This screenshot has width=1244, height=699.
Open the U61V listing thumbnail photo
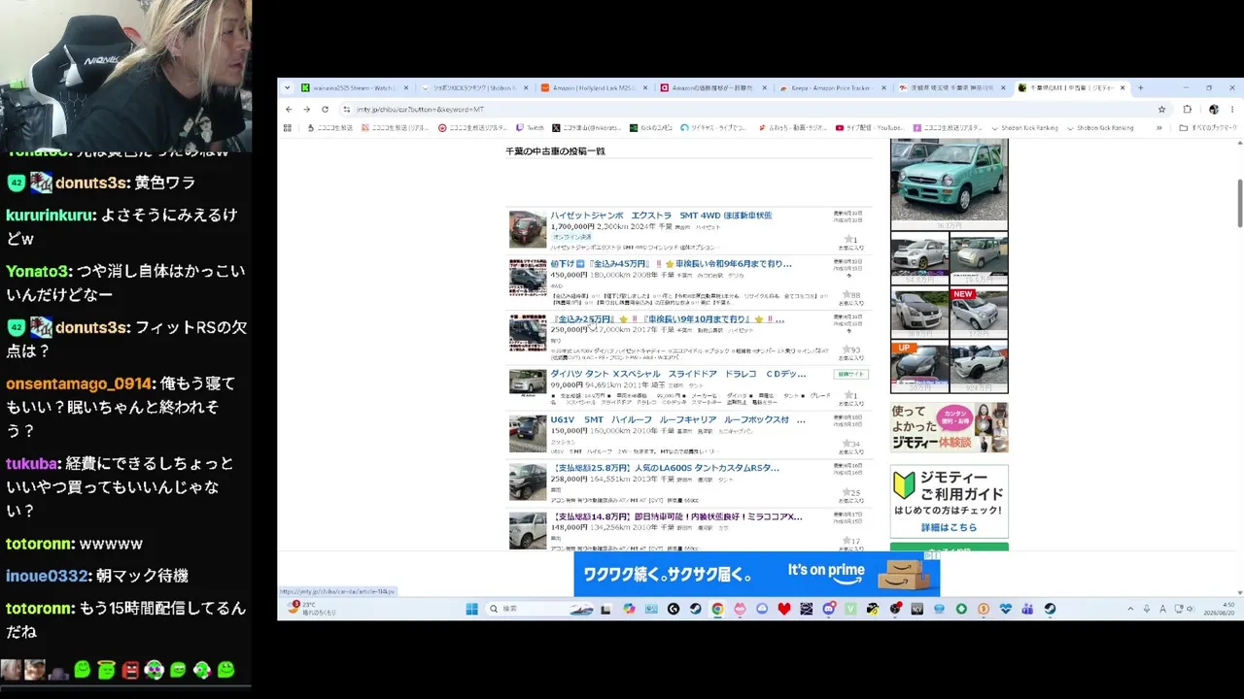[528, 434]
